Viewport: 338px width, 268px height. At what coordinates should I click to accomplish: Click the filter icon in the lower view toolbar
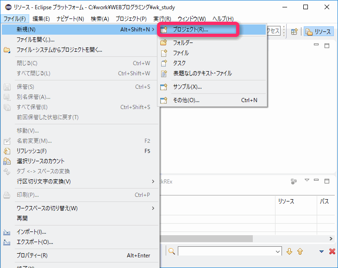pyautogui.click(x=294, y=181)
